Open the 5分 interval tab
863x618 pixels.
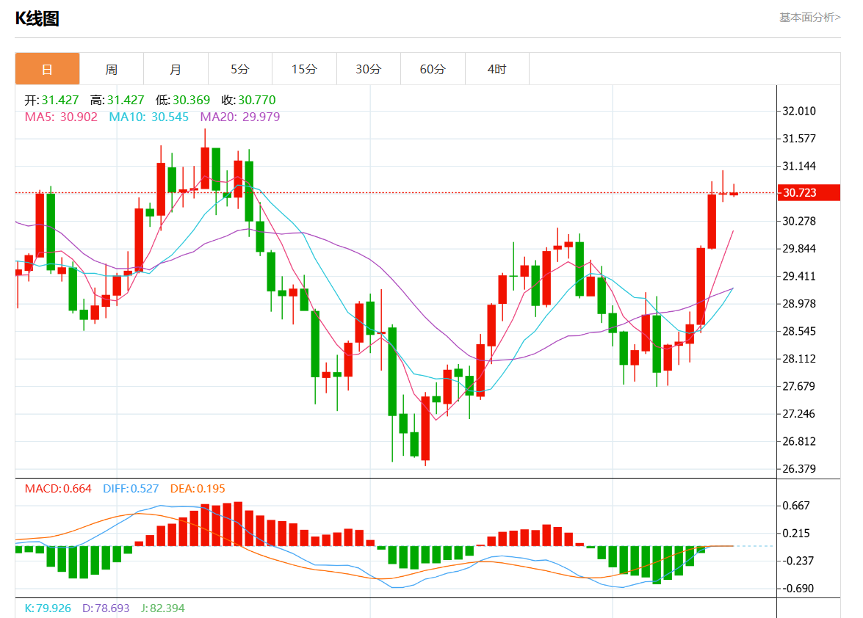click(240, 69)
